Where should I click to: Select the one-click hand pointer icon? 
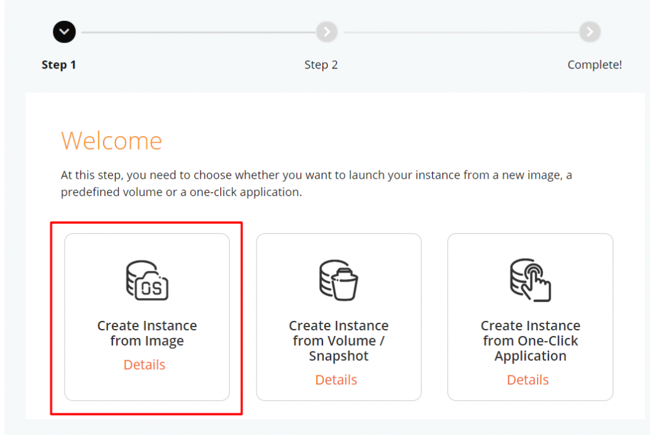coord(530,280)
